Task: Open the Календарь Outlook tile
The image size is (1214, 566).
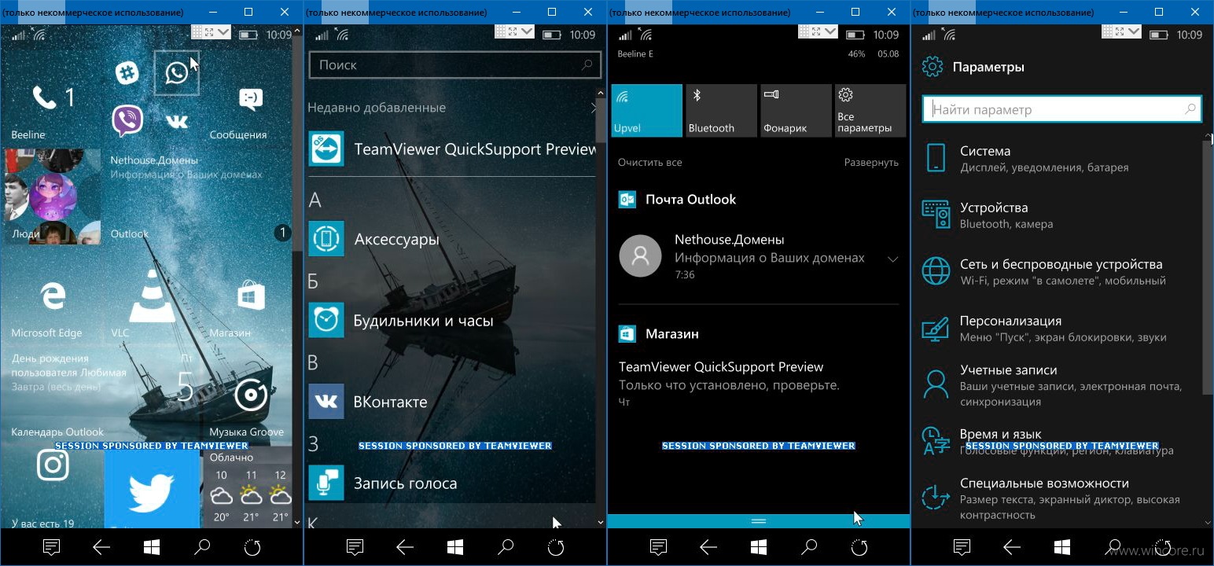Action: coord(101,395)
